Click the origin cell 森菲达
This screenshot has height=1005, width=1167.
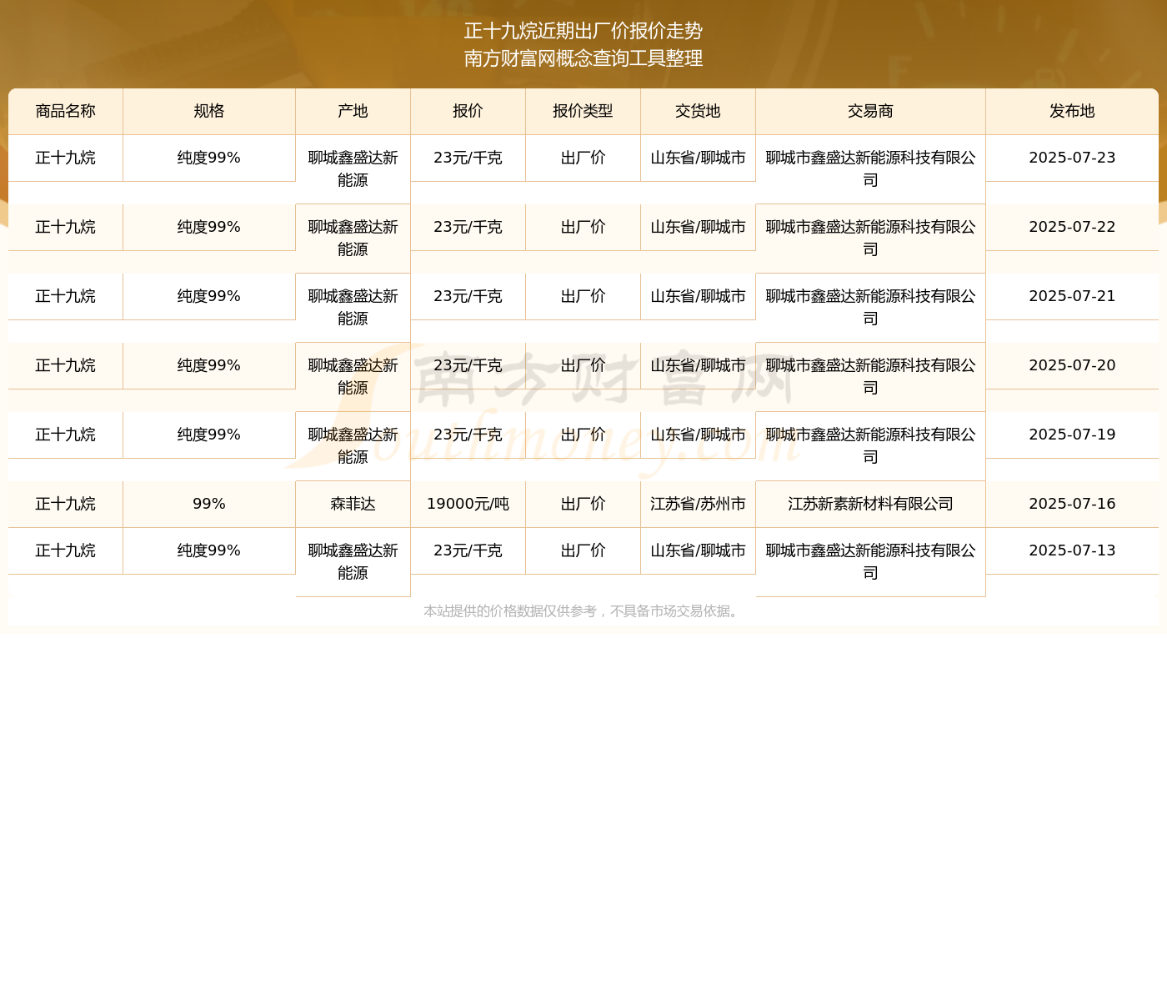point(353,504)
